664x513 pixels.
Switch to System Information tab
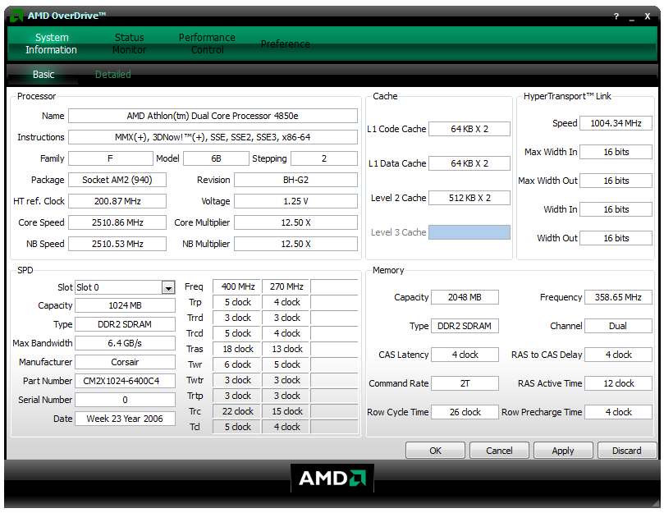[x=51, y=44]
